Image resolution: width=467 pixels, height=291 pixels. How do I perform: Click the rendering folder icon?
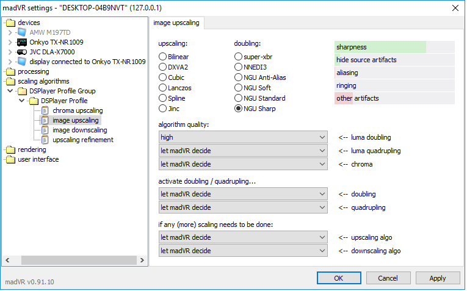tap(11, 149)
